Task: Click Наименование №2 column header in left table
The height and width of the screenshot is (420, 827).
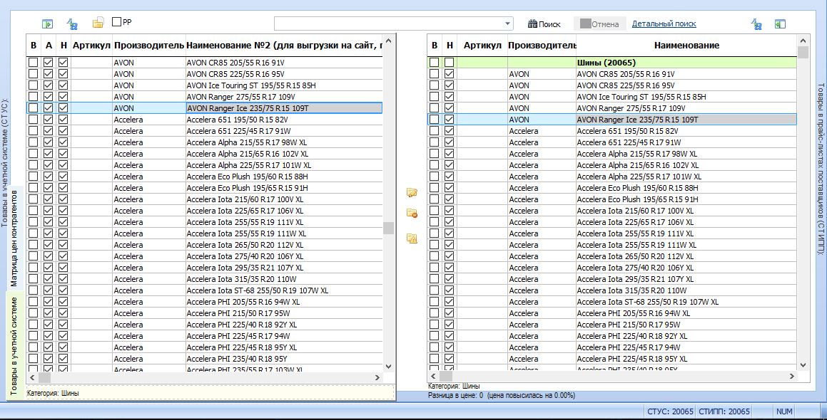Action: coord(284,46)
